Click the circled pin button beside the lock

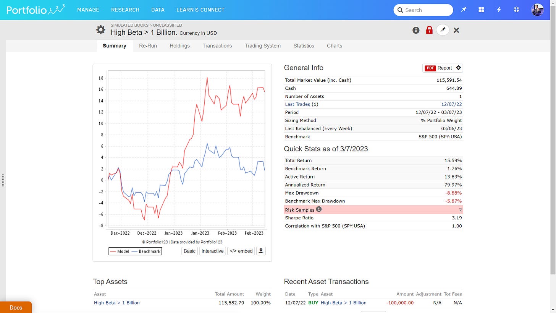click(443, 30)
